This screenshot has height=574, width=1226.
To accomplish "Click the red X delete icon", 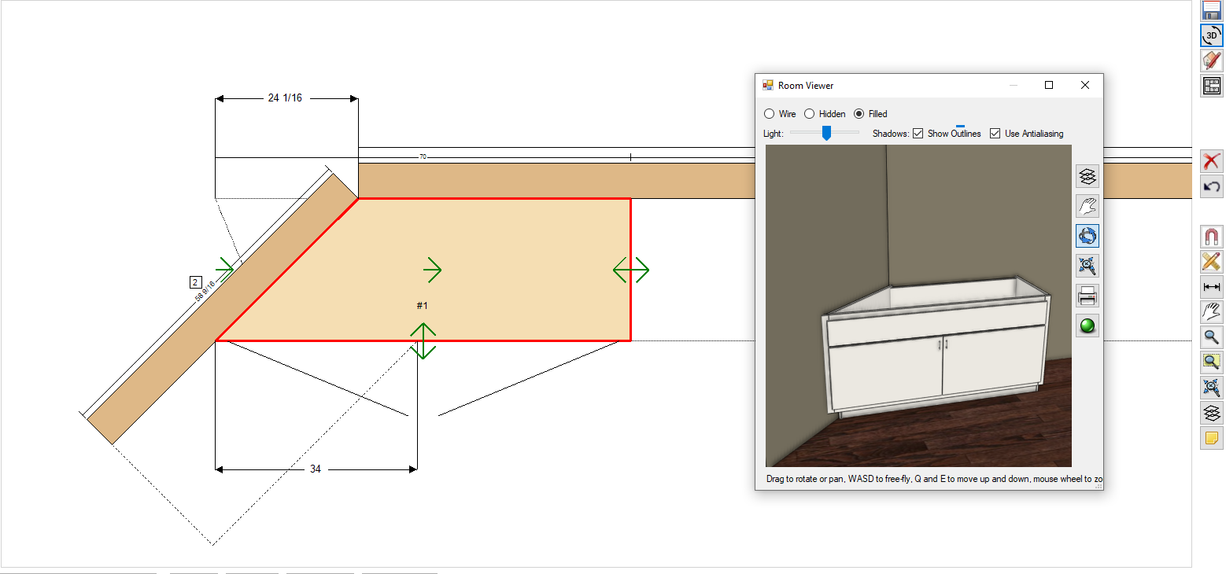I will coord(1212,161).
